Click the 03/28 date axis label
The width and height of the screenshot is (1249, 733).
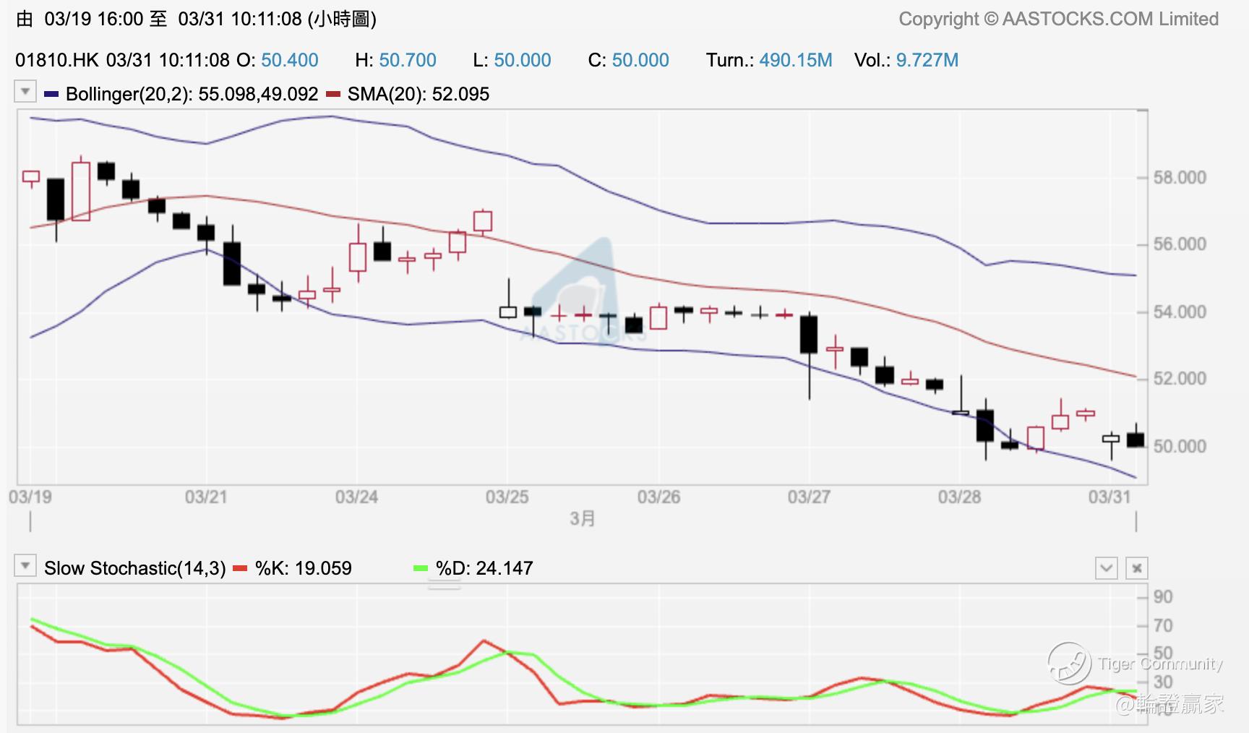point(959,497)
